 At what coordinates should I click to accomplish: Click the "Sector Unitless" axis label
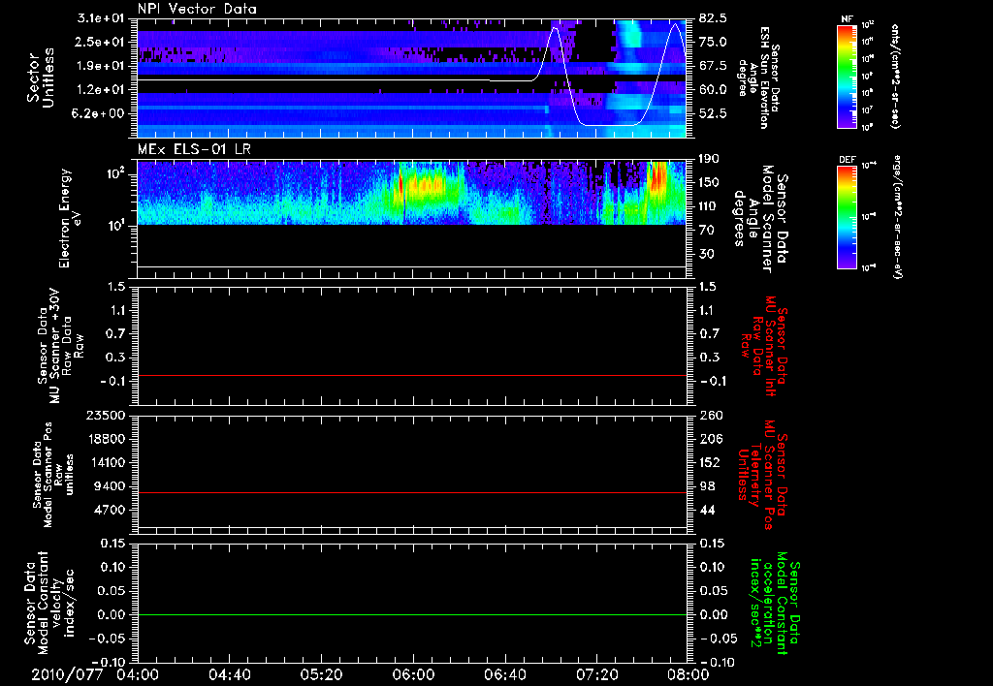pyautogui.click(x=40, y=78)
